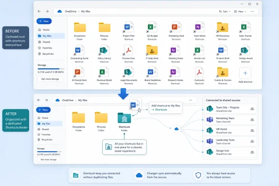Open the All Hands Deck PowerPoint shortcut

coord(79,75)
